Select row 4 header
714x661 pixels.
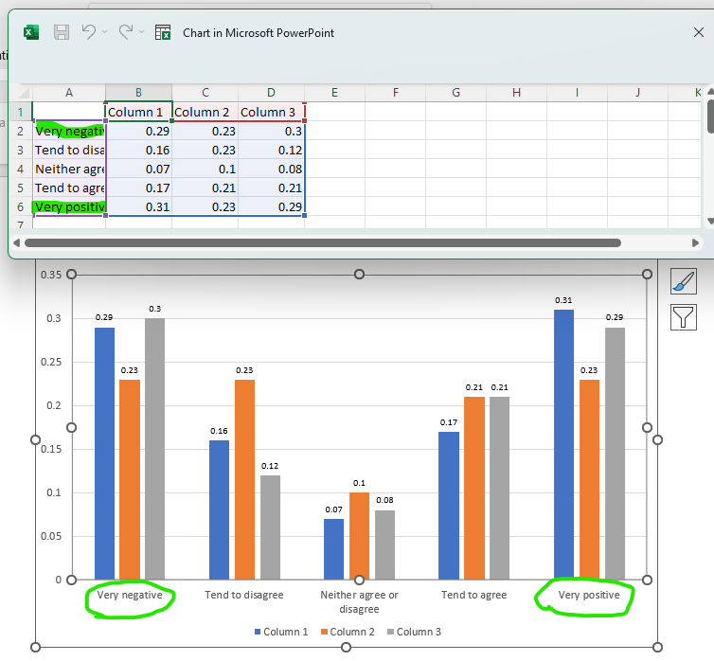(x=20, y=169)
